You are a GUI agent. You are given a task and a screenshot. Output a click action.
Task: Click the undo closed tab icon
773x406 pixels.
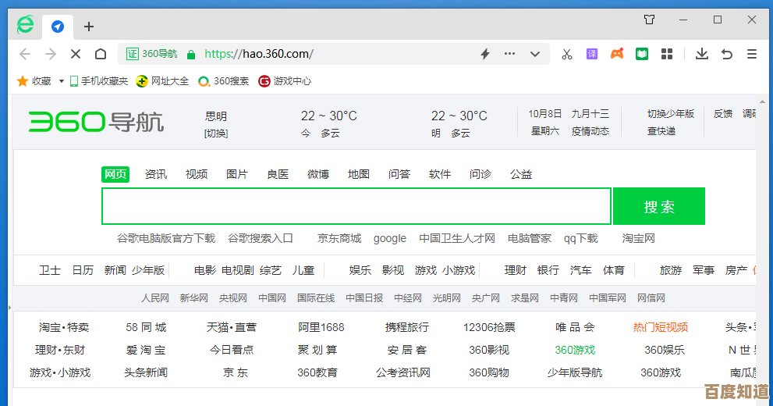(x=727, y=54)
